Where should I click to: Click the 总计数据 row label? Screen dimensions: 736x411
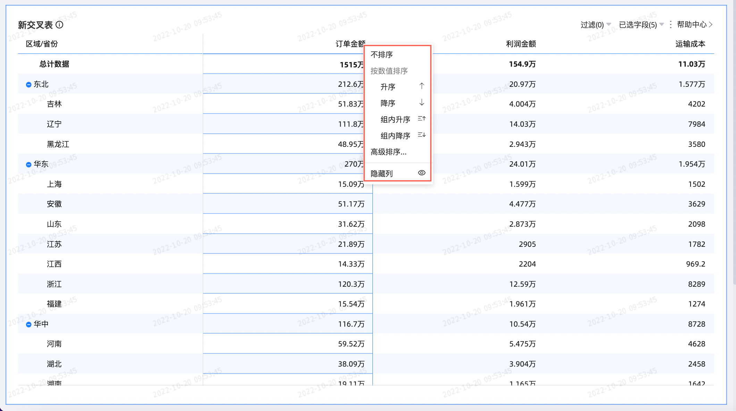click(x=54, y=64)
